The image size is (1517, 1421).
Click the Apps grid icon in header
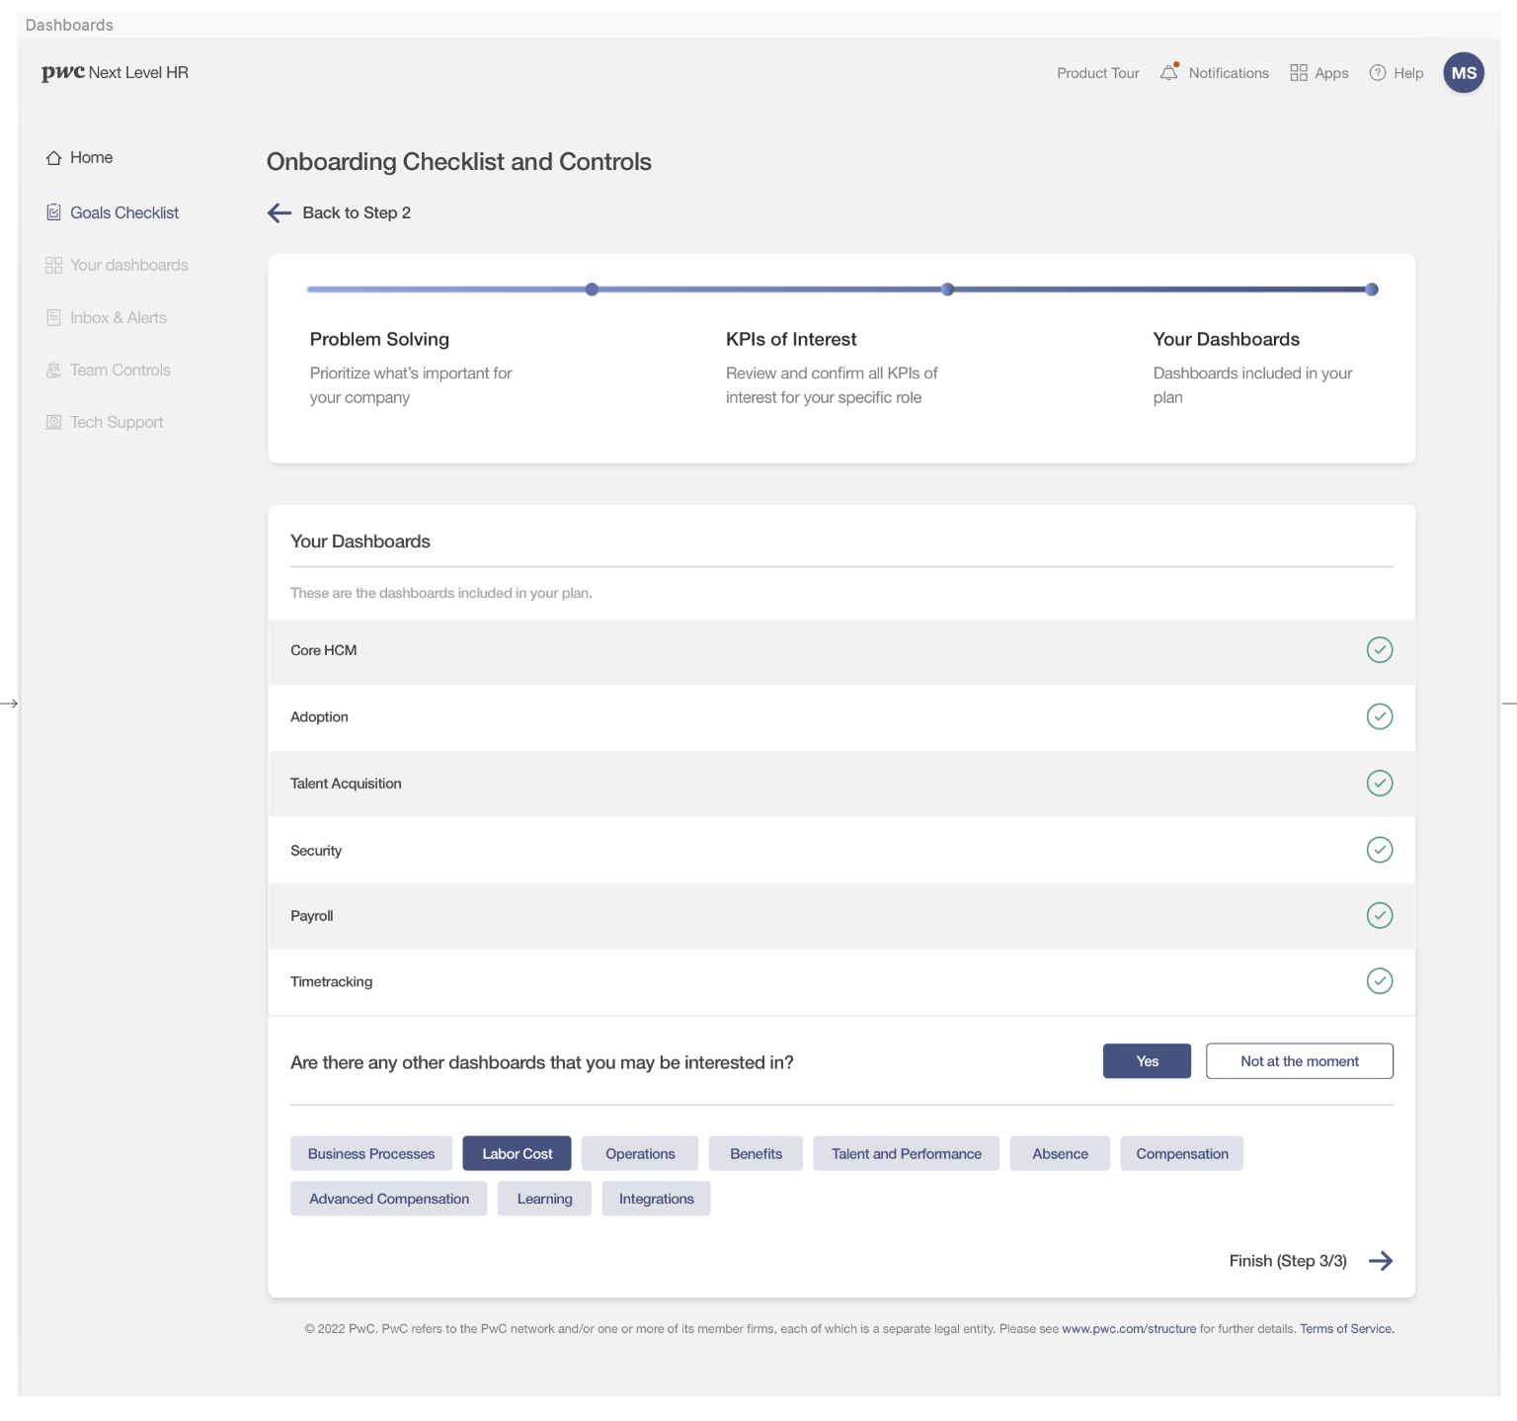1299,73
